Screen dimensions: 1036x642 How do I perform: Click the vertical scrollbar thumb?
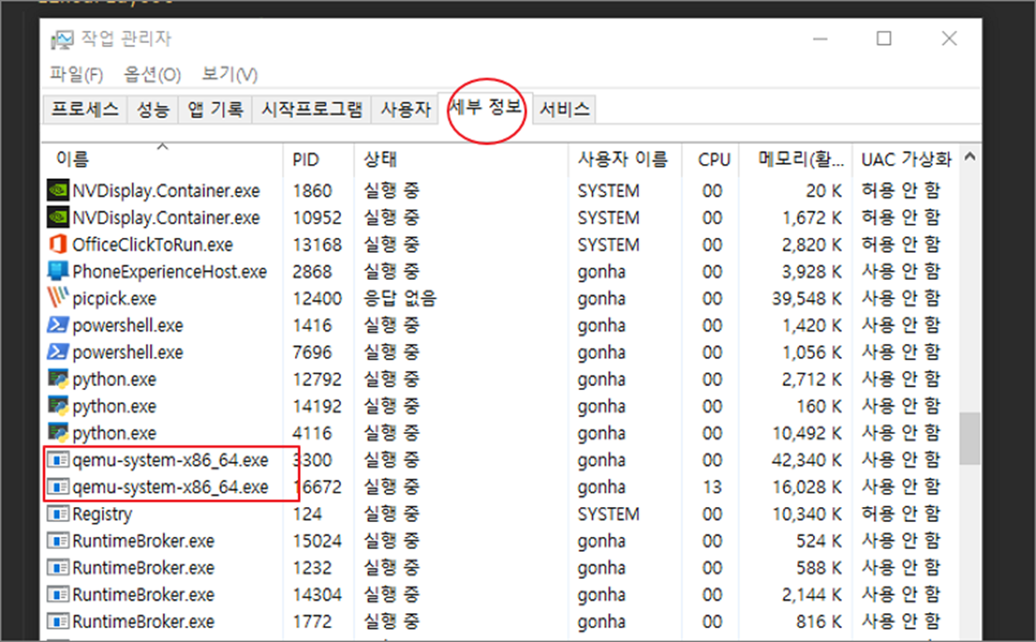[970, 438]
